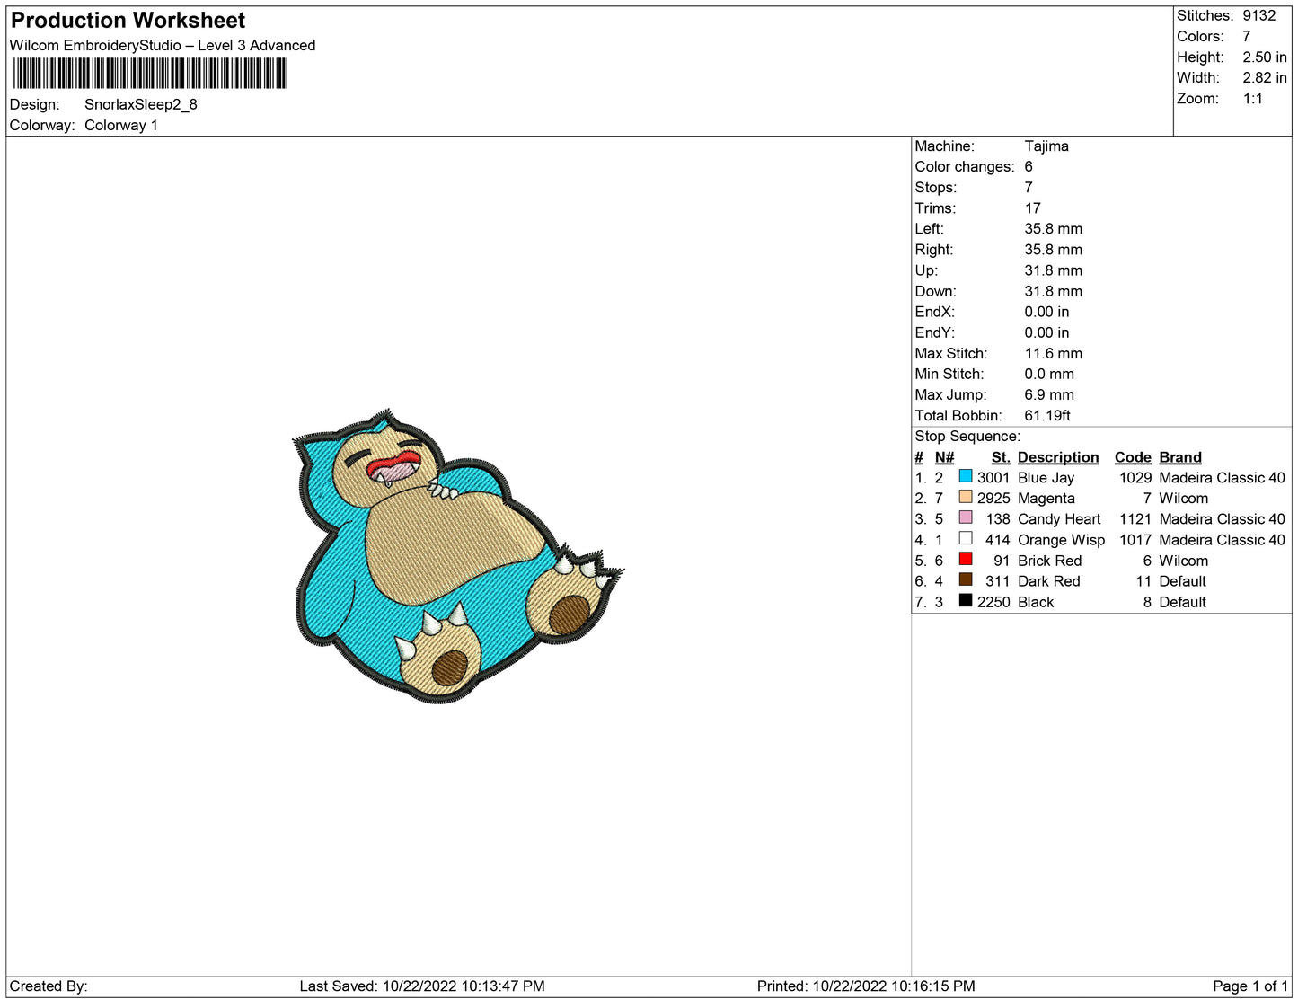The width and height of the screenshot is (1298, 999).
Task: Click the 'Up:' extent label
Action: pos(926,270)
